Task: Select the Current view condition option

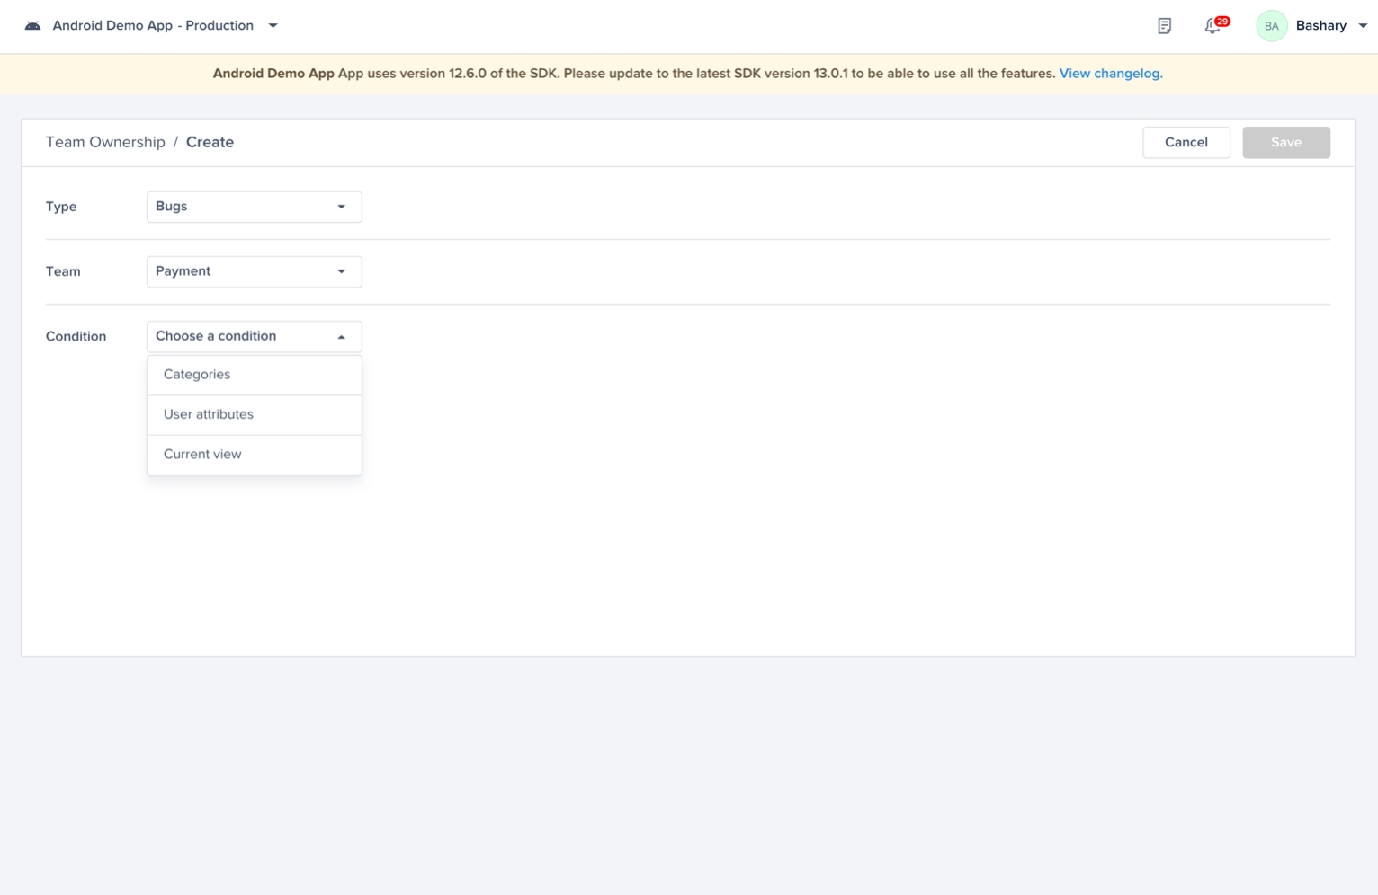Action: click(202, 455)
